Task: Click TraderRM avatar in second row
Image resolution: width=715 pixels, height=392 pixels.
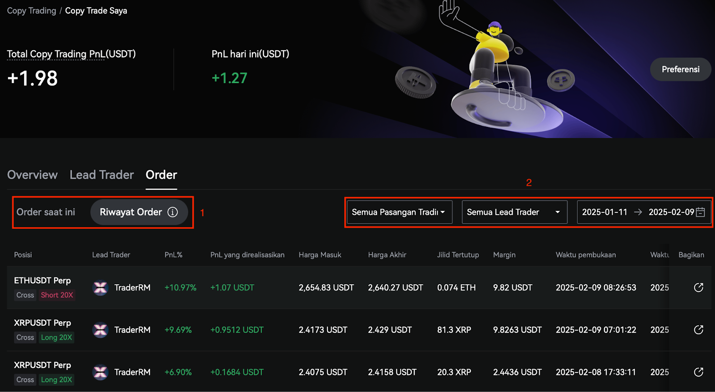Action: [101, 330]
